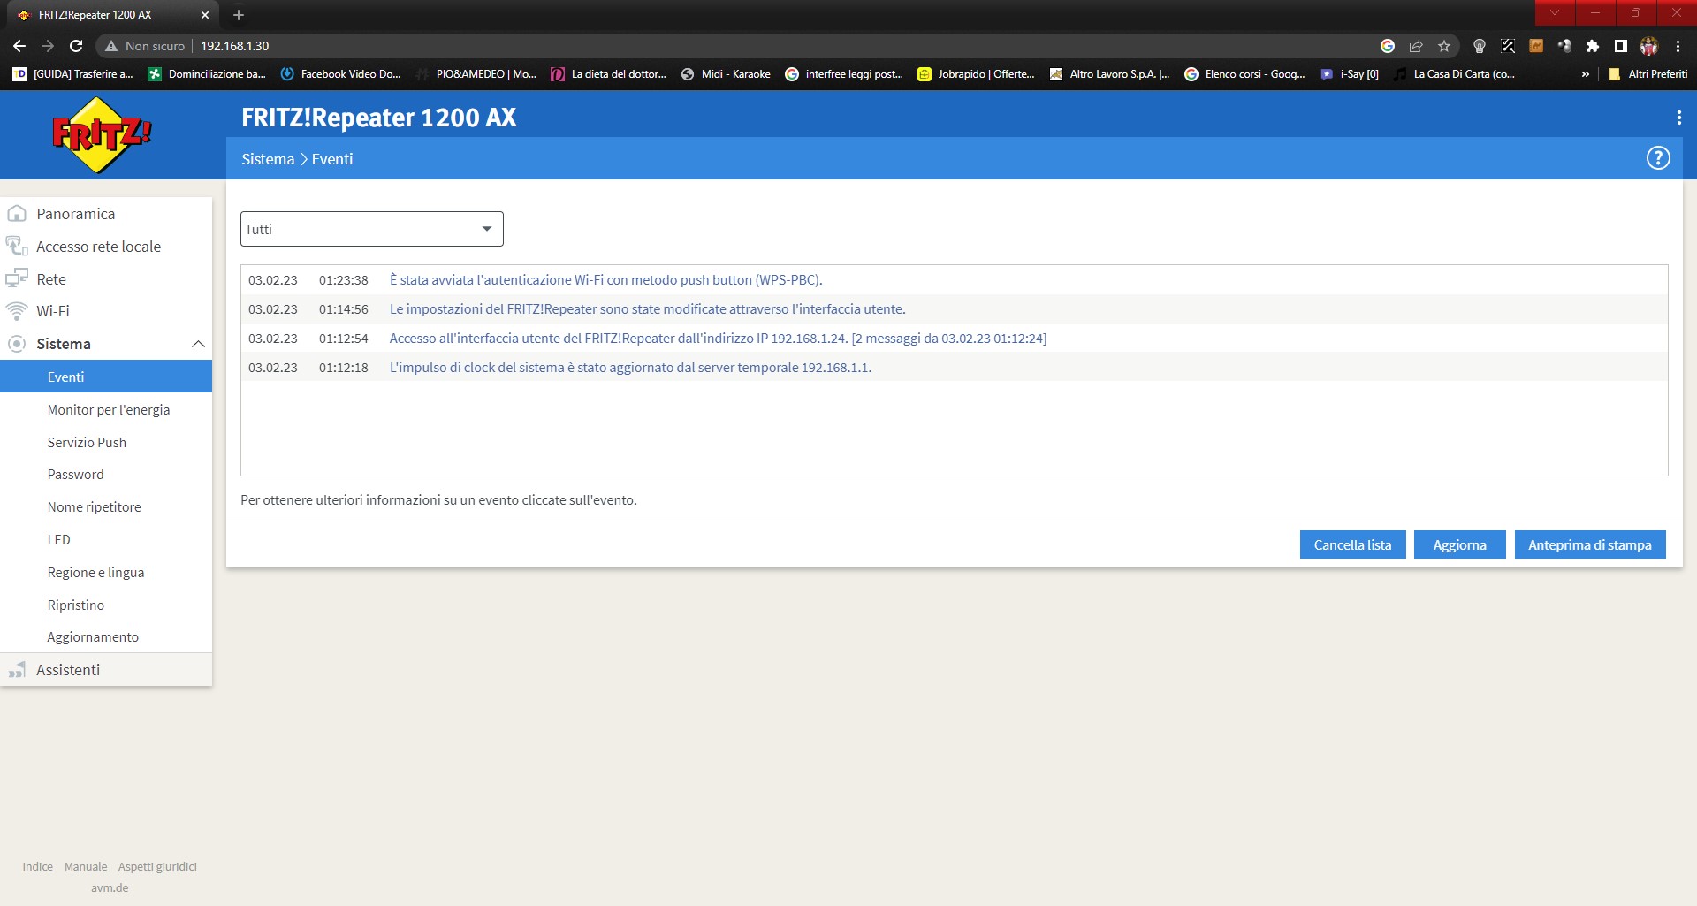Click the lightbulb extension icon
This screenshot has width=1697, height=906.
[1480, 46]
